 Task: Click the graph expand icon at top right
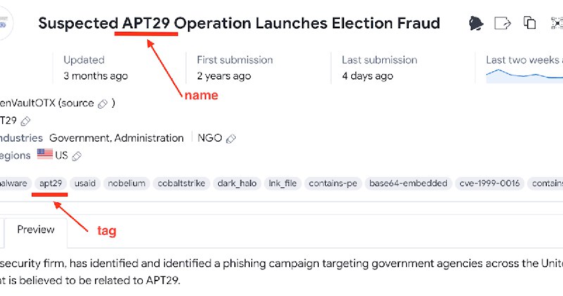(557, 23)
